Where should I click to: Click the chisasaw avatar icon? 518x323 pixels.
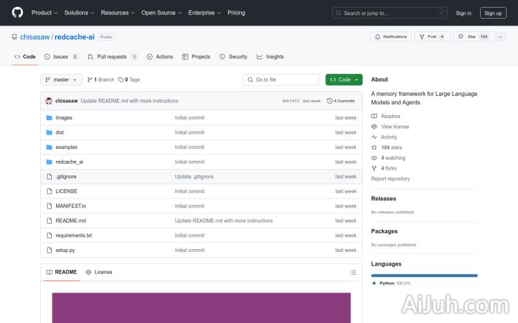49,101
